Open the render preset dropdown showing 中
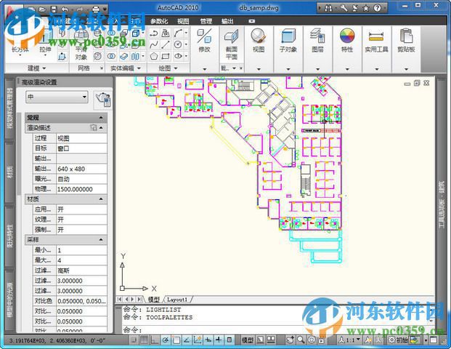 [x=57, y=97]
